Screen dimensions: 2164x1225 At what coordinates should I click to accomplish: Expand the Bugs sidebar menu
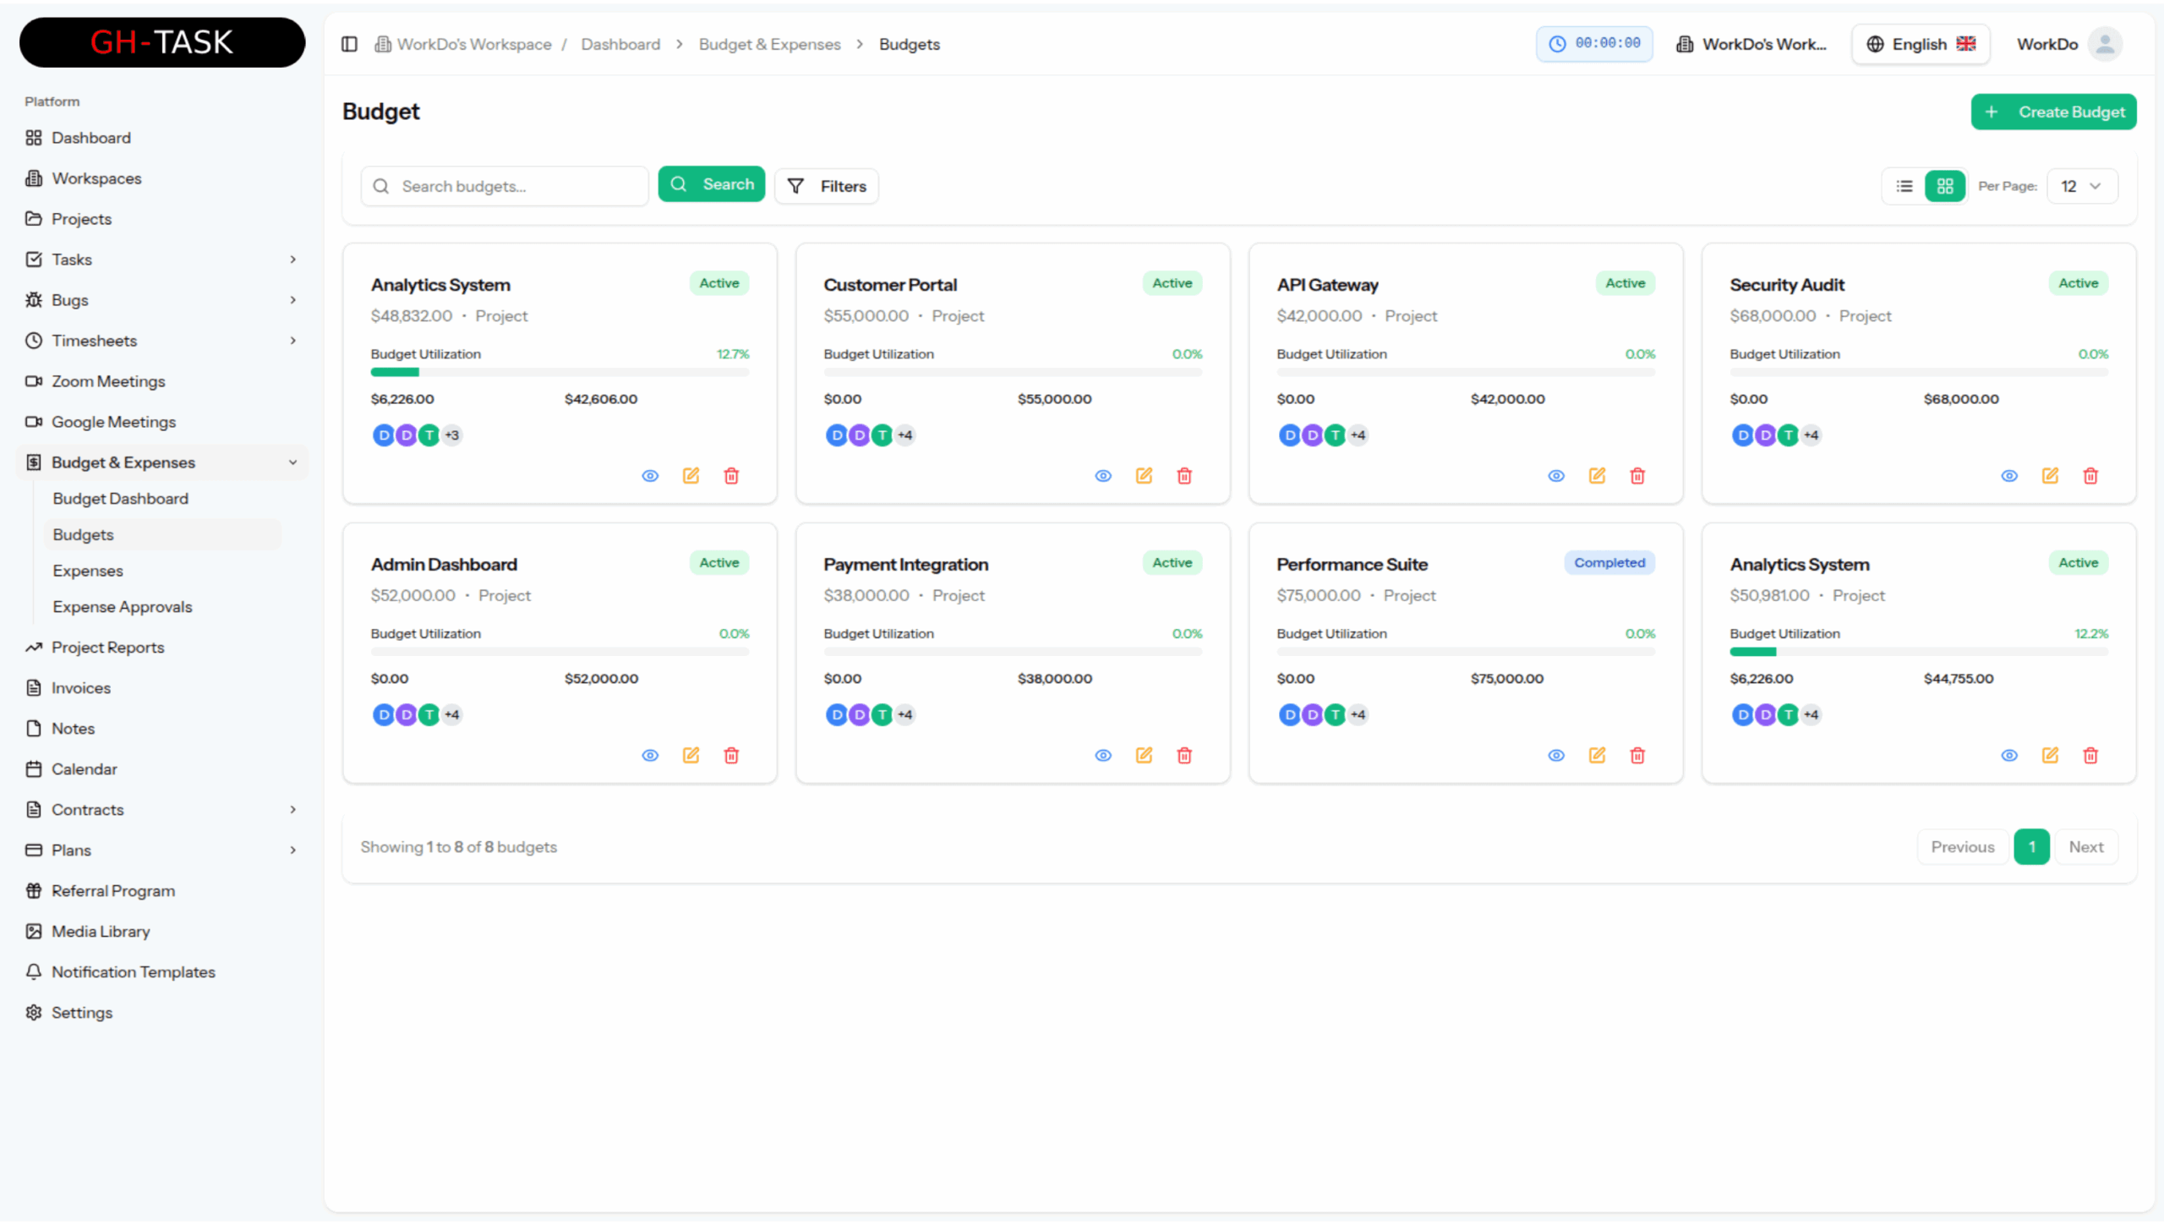point(162,300)
